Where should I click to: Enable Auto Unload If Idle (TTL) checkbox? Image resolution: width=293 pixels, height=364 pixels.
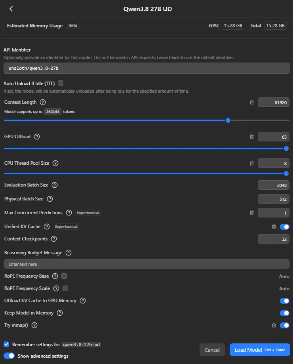click(61, 83)
